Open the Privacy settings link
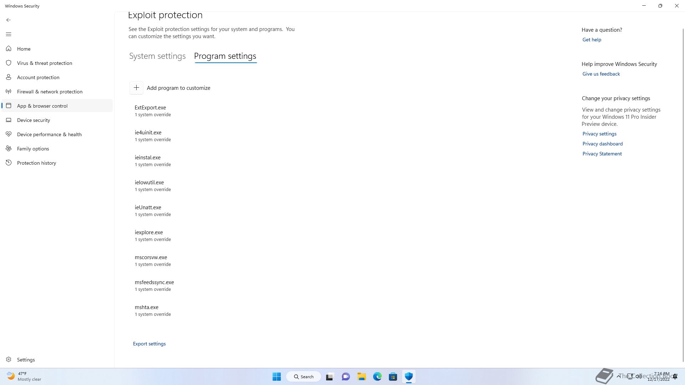The image size is (685, 385). (599, 134)
